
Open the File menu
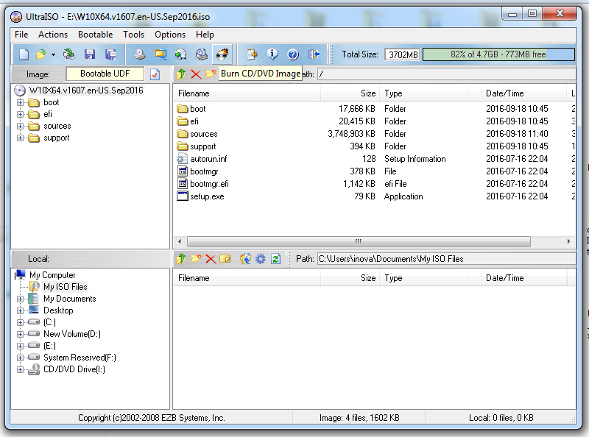tap(21, 35)
